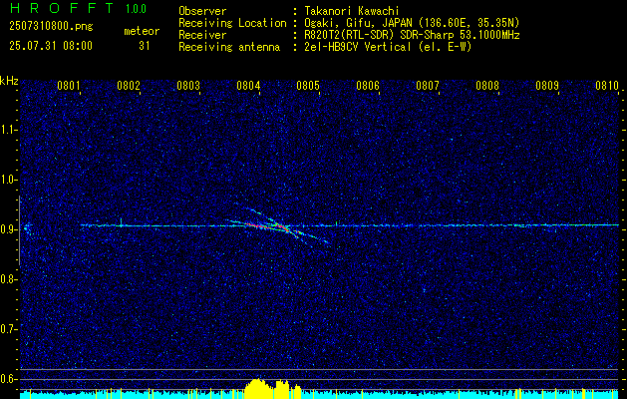
Task: Click the 0807 time marker
Action: point(428,85)
